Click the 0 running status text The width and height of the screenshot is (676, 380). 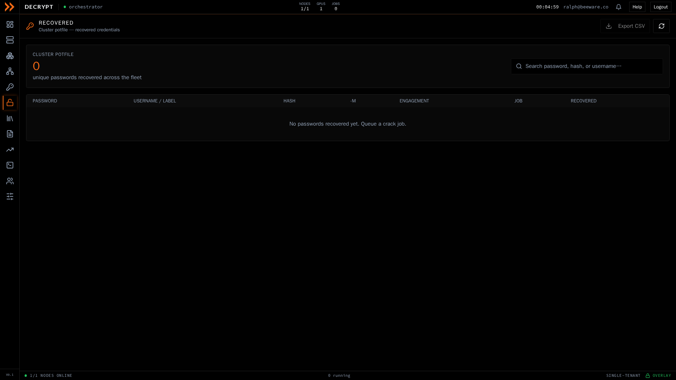click(x=339, y=375)
